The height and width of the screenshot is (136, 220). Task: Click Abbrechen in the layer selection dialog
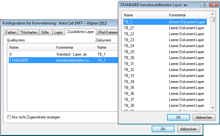point(204,117)
